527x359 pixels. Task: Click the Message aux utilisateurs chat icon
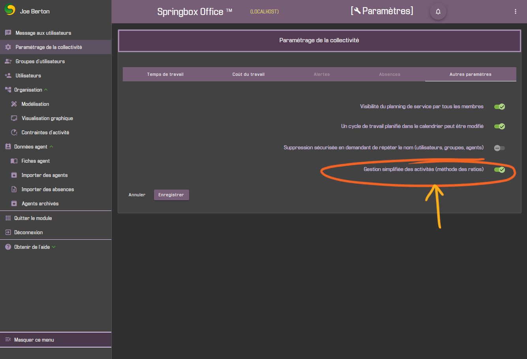[8, 33]
